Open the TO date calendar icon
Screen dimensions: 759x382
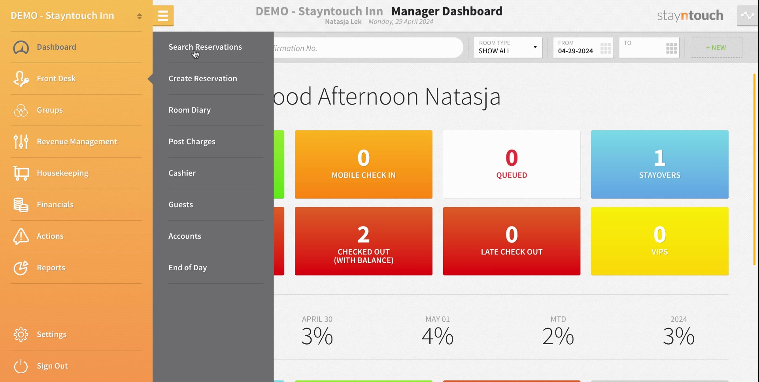pos(672,48)
